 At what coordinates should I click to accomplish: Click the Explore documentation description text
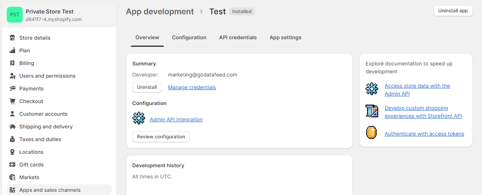(409, 68)
